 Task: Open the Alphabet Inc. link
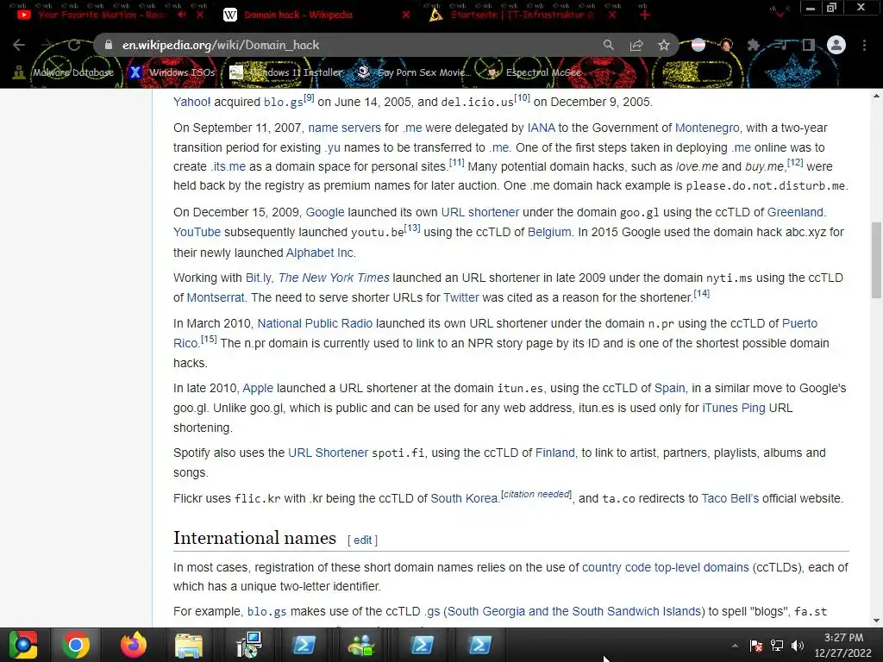pyautogui.click(x=321, y=253)
